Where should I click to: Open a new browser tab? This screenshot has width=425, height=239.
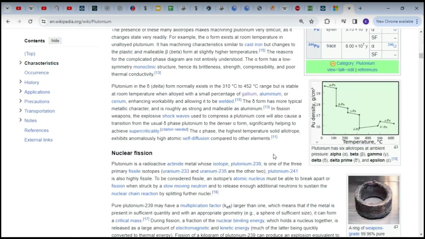tap(360, 8)
